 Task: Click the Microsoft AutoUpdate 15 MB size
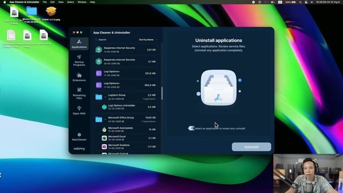tap(152, 130)
